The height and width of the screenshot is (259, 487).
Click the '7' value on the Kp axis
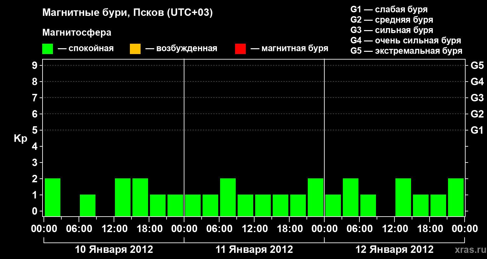[35, 98]
